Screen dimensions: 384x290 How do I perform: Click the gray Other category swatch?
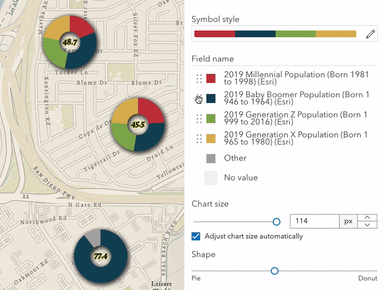[x=211, y=159]
